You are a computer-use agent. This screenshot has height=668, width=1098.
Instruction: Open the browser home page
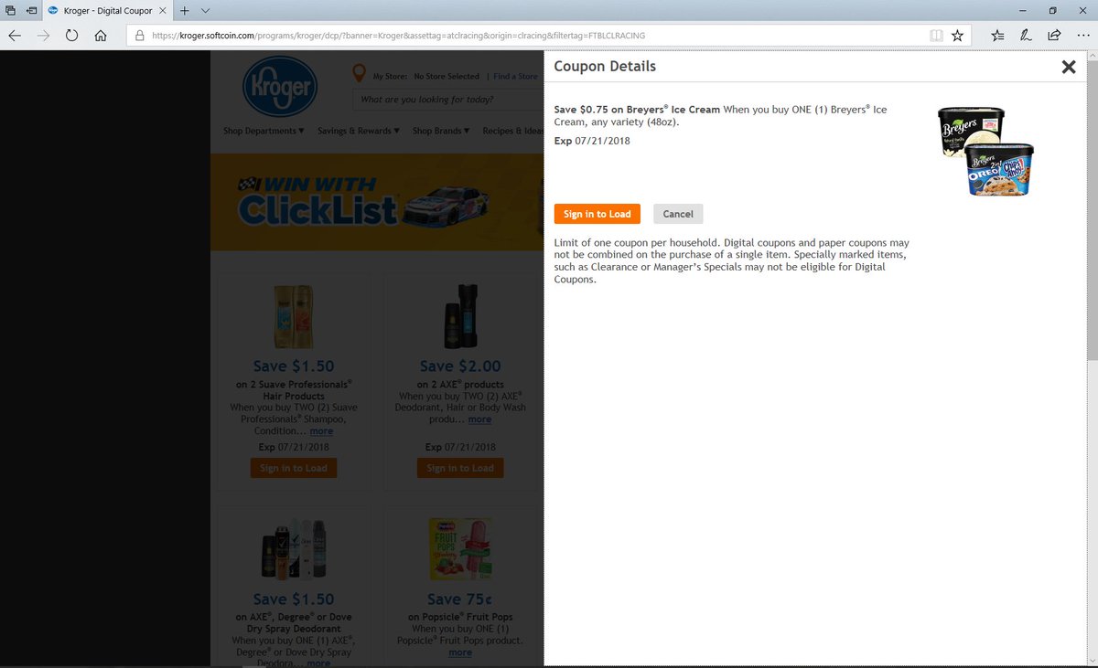click(101, 36)
